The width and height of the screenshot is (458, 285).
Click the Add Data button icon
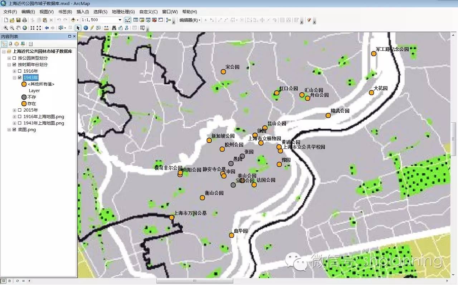74,20
